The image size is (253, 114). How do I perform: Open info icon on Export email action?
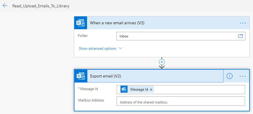230,76
